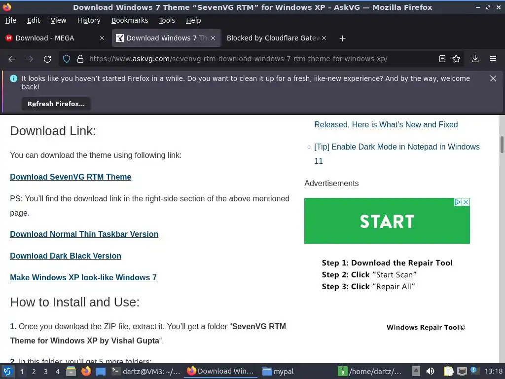505x379 pixels.
Task: Switch to workspace 1
Action: click(x=22, y=372)
